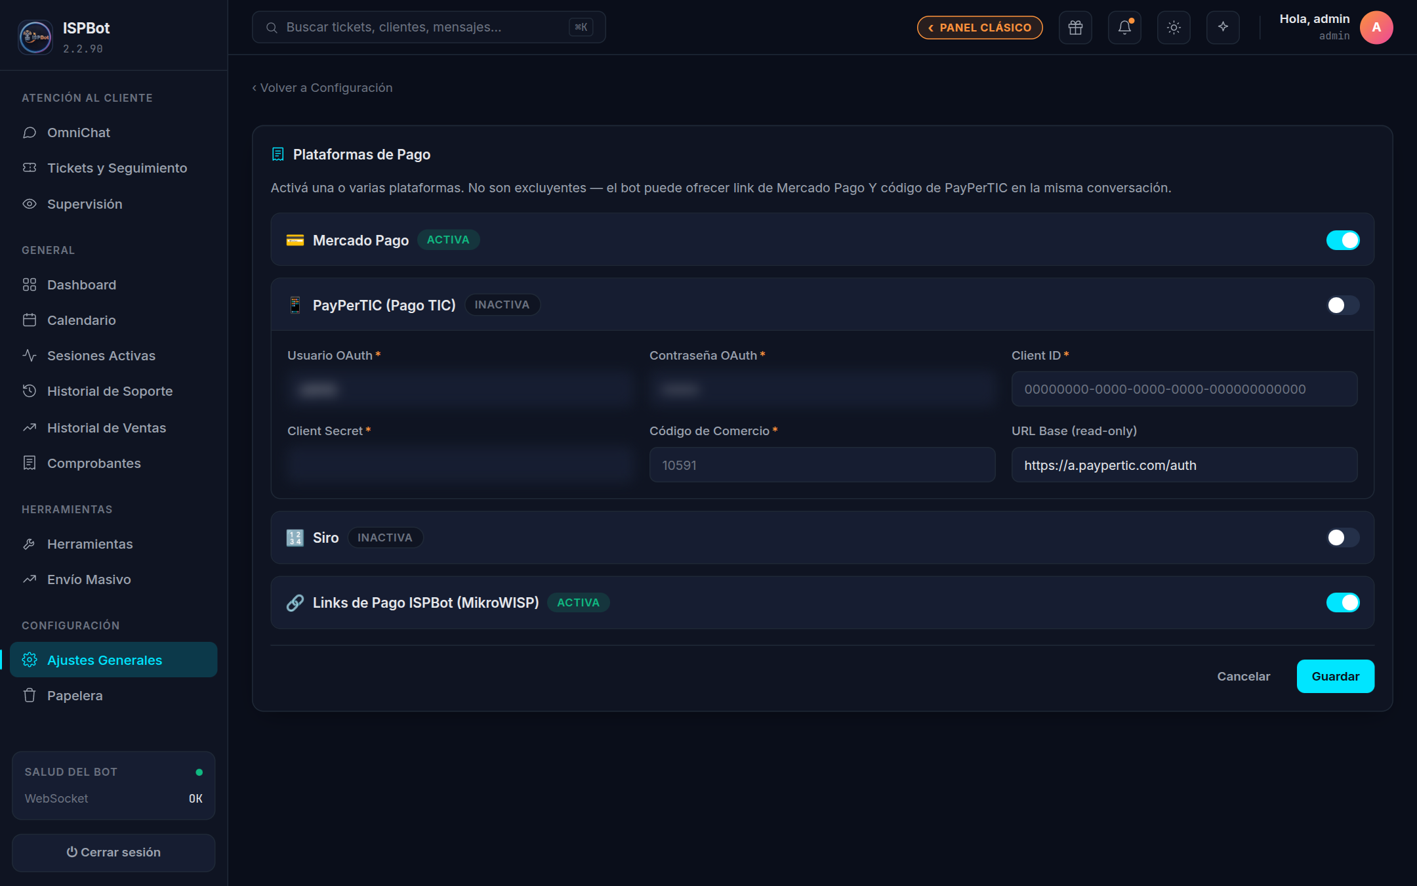
Task: Click the Salud del Bot green indicator
Action: [x=199, y=772]
